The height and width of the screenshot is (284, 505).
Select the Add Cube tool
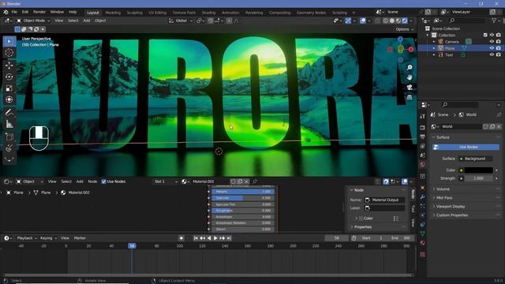(9, 136)
